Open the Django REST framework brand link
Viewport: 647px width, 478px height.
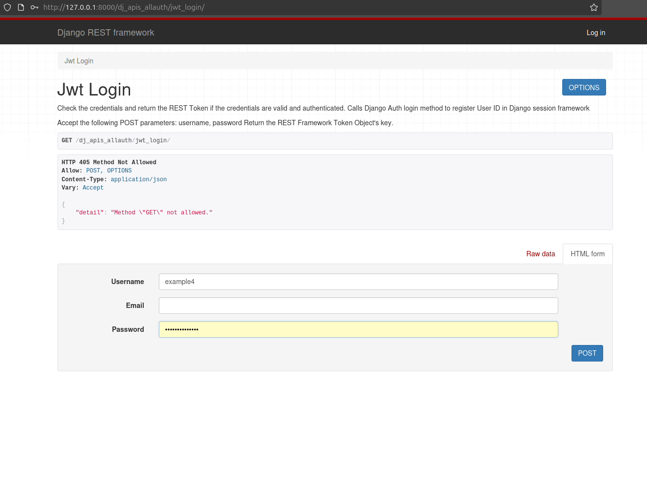[106, 33]
